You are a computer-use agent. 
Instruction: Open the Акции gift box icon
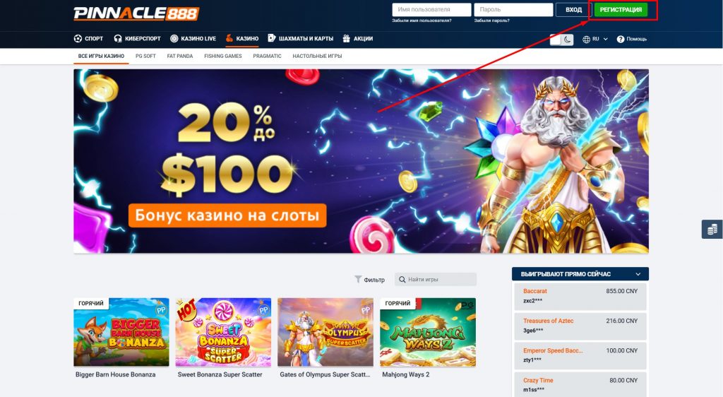(x=346, y=39)
